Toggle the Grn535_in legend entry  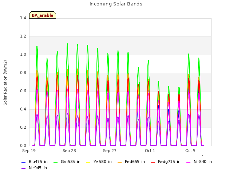pyautogui.click(x=67, y=162)
